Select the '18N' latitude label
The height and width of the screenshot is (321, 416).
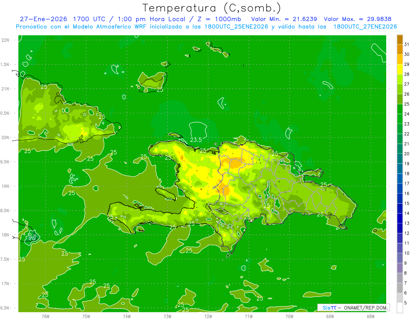(x=5, y=235)
